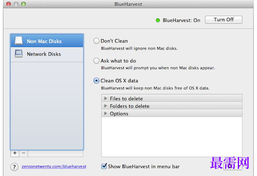Click the green BlueHarvest status indicator
The height and width of the screenshot is (176, 257).
tap(158, 21)
